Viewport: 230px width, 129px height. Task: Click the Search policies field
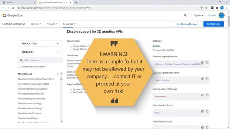click(x=40, y=60)
